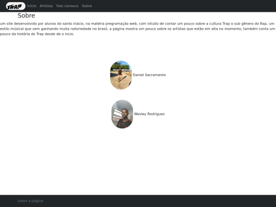
Task: Select the Sobre nav link
Action: click(x=86, y=6)
